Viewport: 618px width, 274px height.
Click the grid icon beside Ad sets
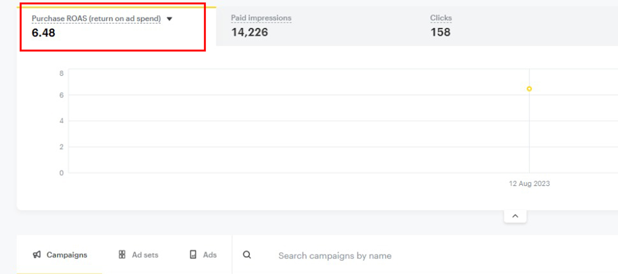[x=122, y=255]
